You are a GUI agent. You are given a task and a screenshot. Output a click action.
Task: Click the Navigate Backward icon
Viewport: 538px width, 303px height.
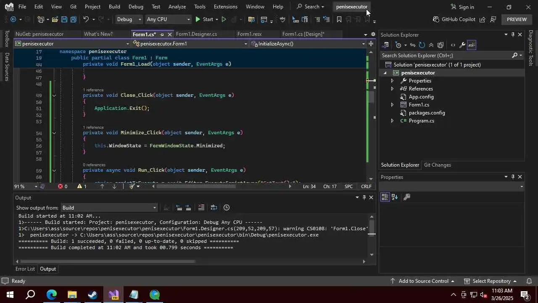tap(13, 19)
